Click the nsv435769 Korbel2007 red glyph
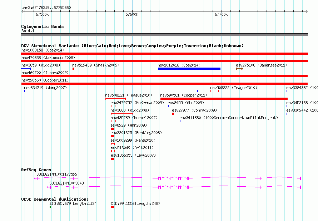The height and width of the screenshot is (221, 318). (113, 121)
